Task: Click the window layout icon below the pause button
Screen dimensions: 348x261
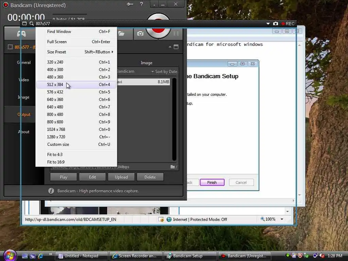Action: (176, 47)
